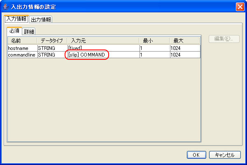Switch to the 入力情報 tab
The image size is (247, 165).
pos(16,19)
